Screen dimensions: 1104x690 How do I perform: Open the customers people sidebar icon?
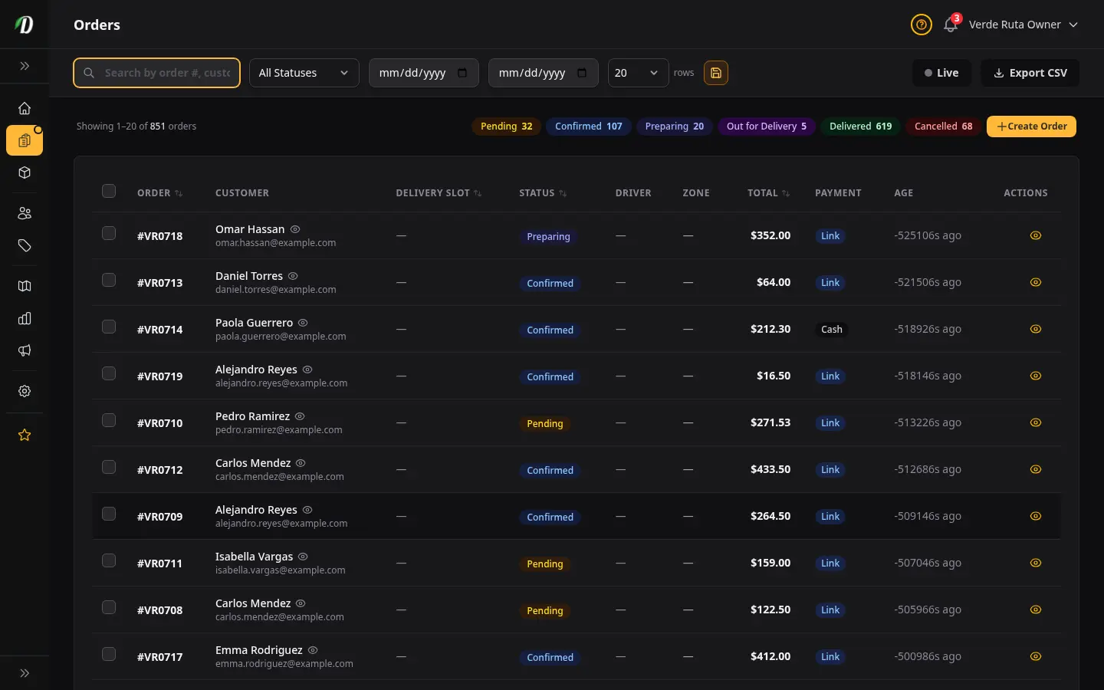coord(25,213)
